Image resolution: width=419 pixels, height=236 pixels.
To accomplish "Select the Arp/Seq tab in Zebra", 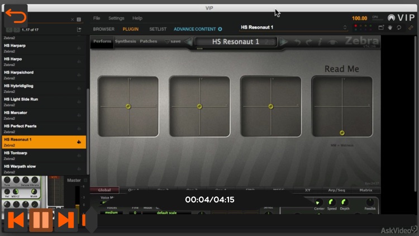I will point(336,190).
